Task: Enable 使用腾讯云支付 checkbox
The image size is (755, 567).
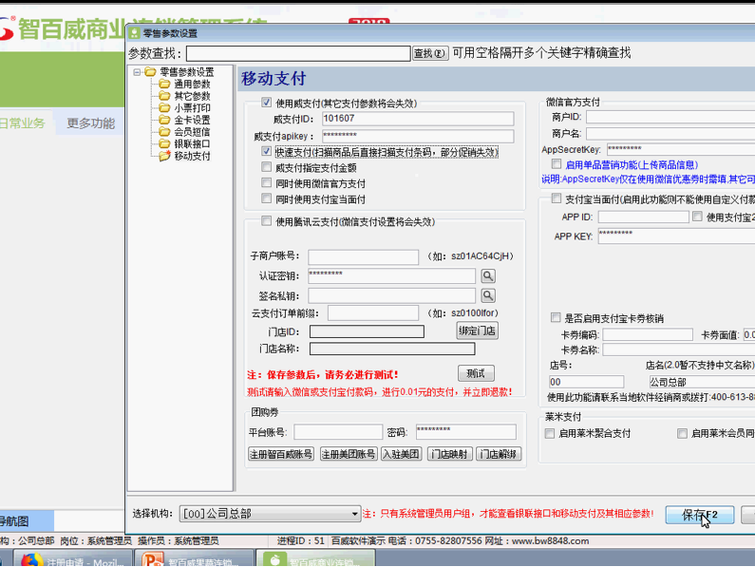Action: click(267, 221)
